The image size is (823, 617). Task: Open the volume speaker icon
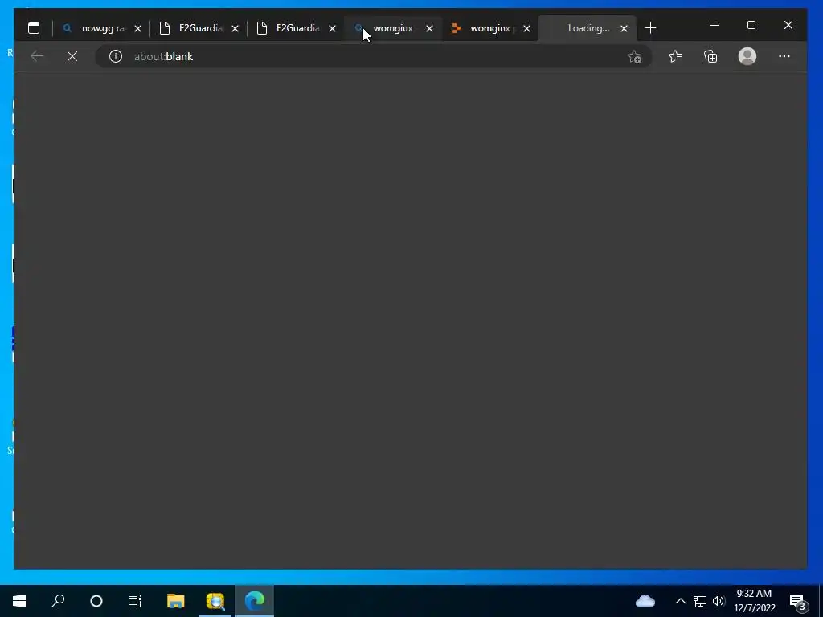(x=719, y=601)
